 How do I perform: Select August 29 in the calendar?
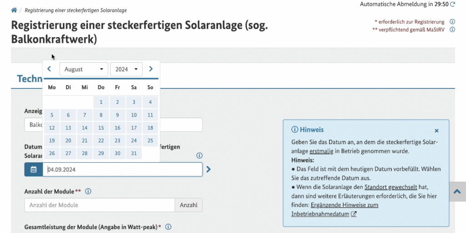pos(101,153)
